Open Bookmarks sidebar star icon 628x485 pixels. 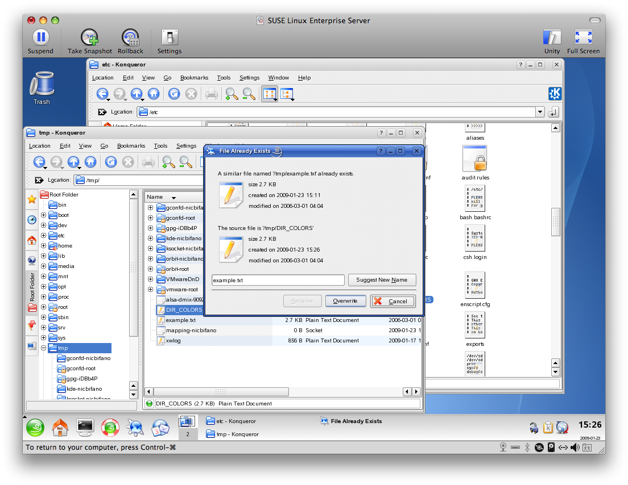32,199
